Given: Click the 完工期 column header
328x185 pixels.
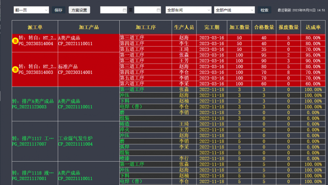Looking at the screenshot, I should [212, 27].
